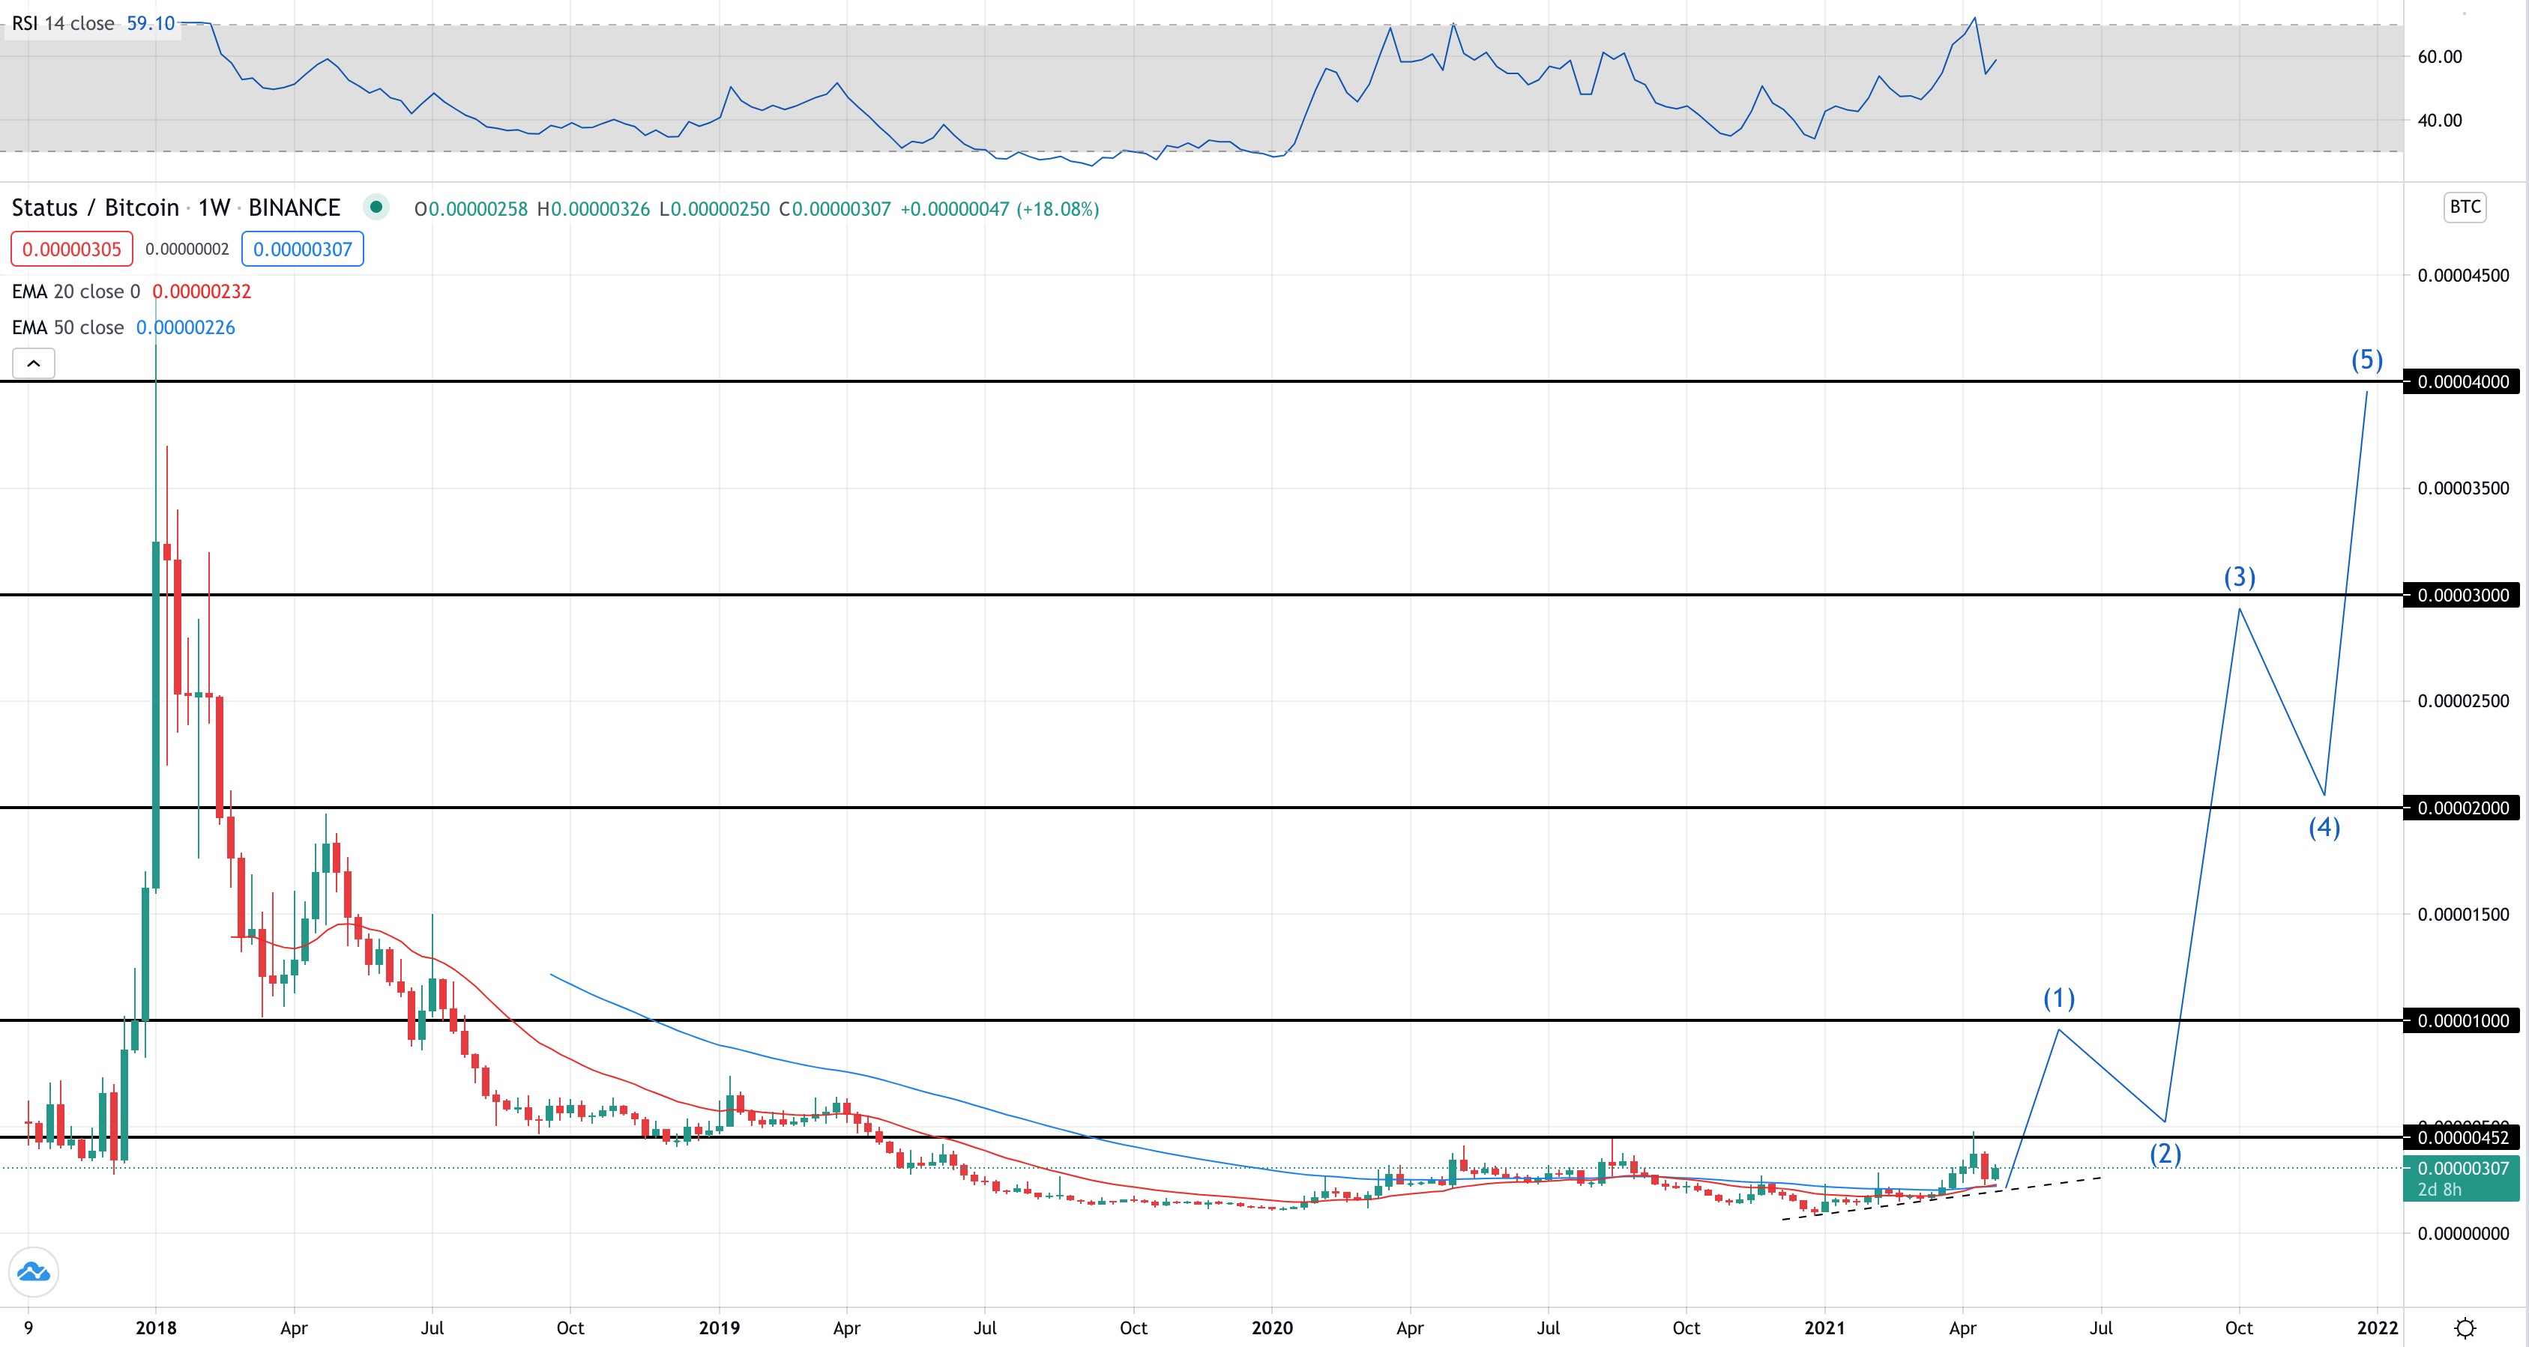This screenshot has height=1347, width=2529.
Task: Click the 0.00001000 horizontal line price tag
Action: [2462, 1020]
